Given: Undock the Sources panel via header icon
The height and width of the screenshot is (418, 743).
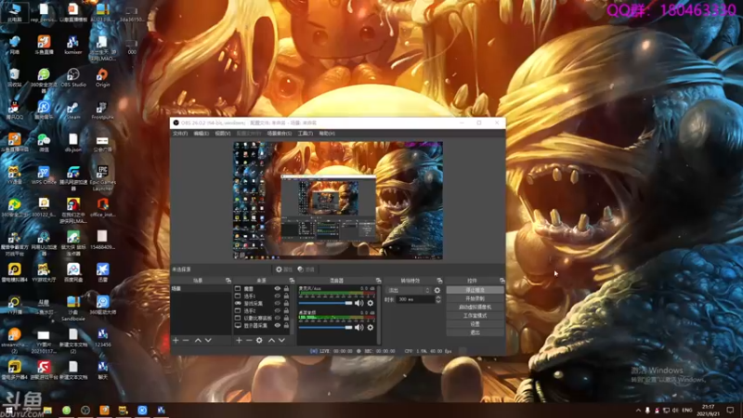Looking at the screenshot, I should tap(292, 281).
